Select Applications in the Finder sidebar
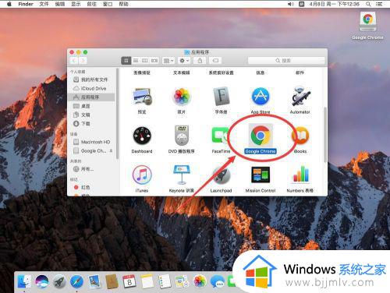The height and width of the screenshot is (293, 390). tap(91, 97)
